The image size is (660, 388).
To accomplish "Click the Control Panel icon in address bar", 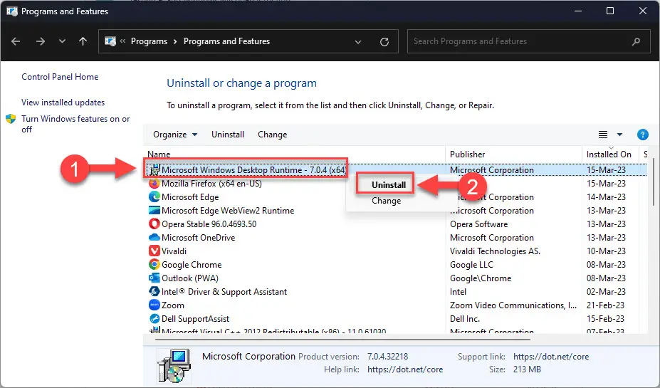I will pos(110,41).
